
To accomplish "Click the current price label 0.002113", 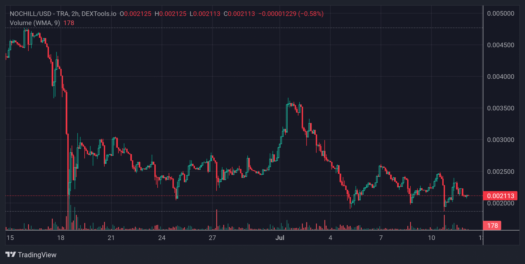I will point(500,196).
